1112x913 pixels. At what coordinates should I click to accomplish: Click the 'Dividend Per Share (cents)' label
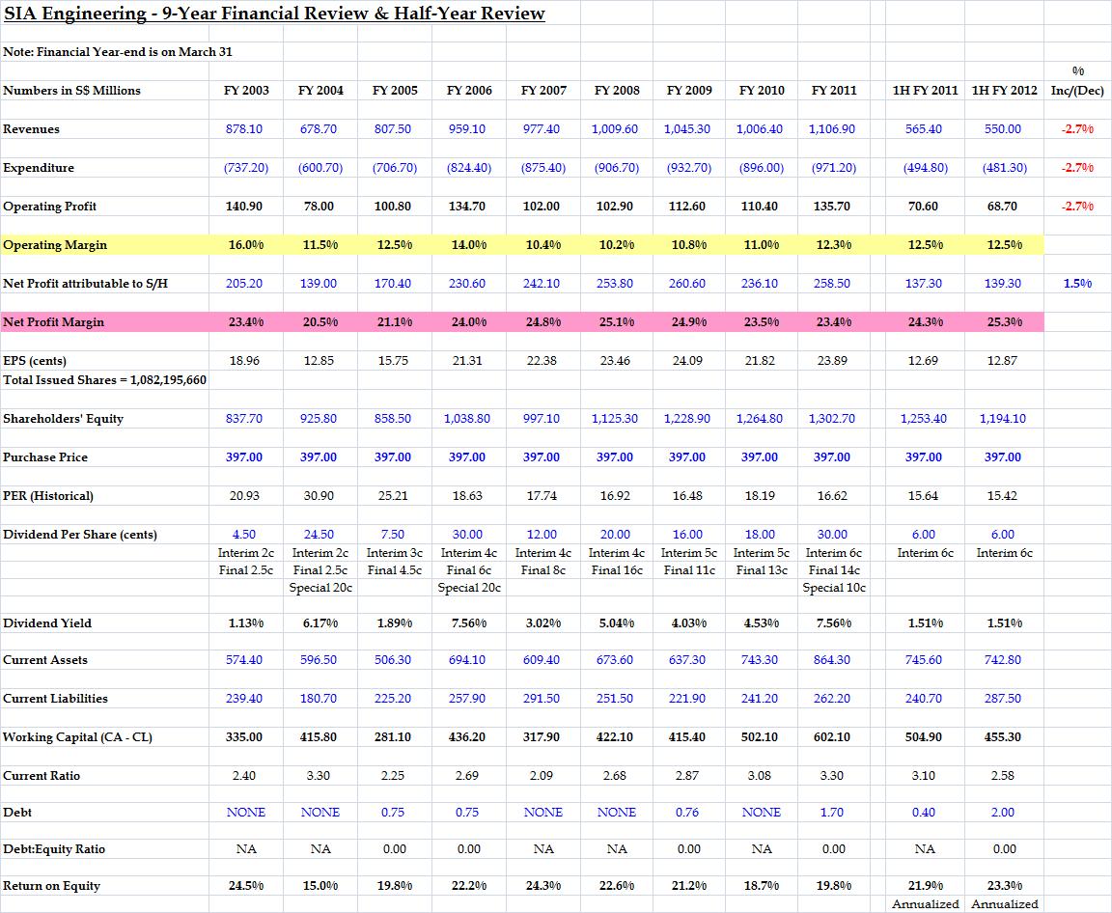(80, 535)
